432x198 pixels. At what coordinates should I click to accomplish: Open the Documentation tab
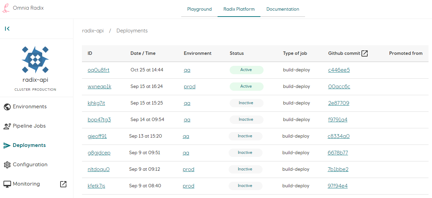pyautogui.click(x=283, y=9)
